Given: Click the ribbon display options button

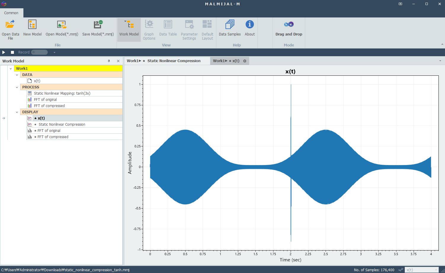Looking at the screenshot, I should point(400,4).
